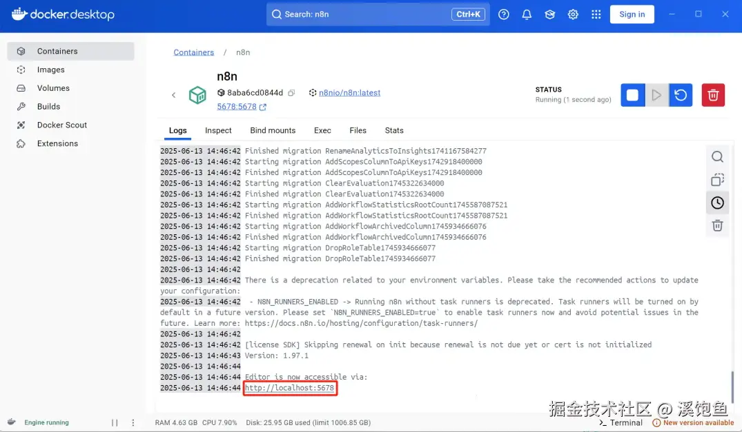The height and width of the screenshot is (432, 742).
Task: Click New version available notice
Action: pos(693,422)
